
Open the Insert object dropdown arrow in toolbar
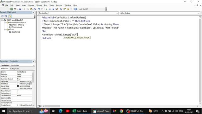pos(17,9)
